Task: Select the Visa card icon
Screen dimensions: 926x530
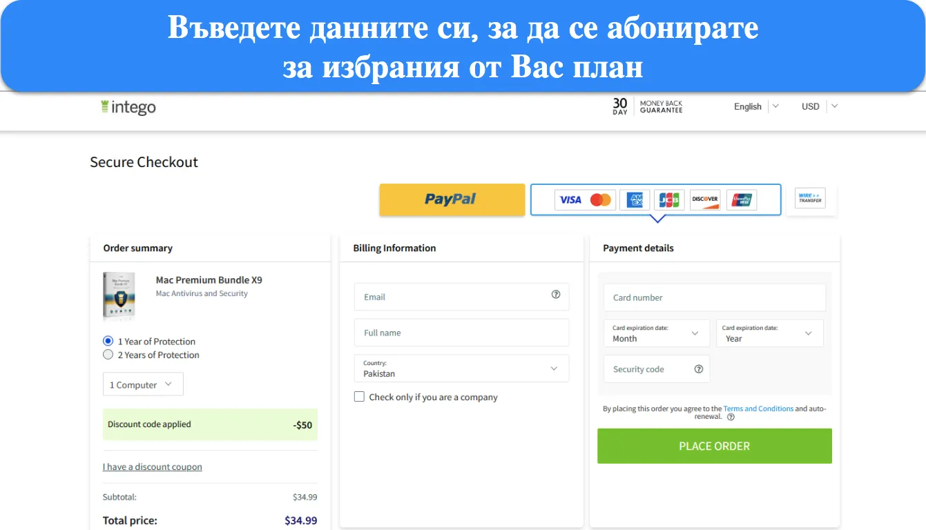Action: [570, 199]
